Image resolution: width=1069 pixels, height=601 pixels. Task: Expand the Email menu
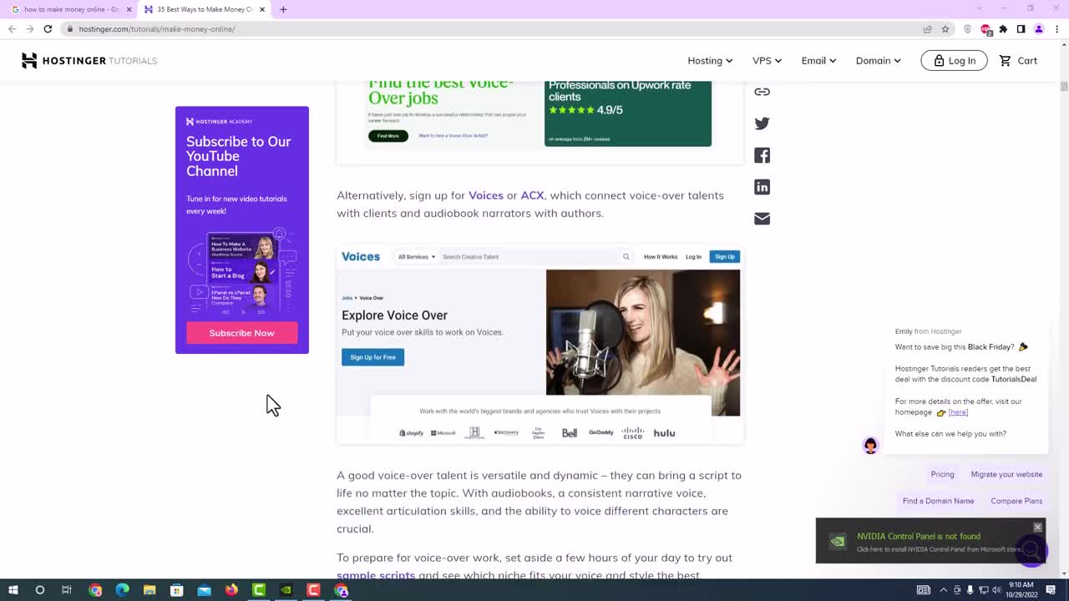[x=818, y=60]
